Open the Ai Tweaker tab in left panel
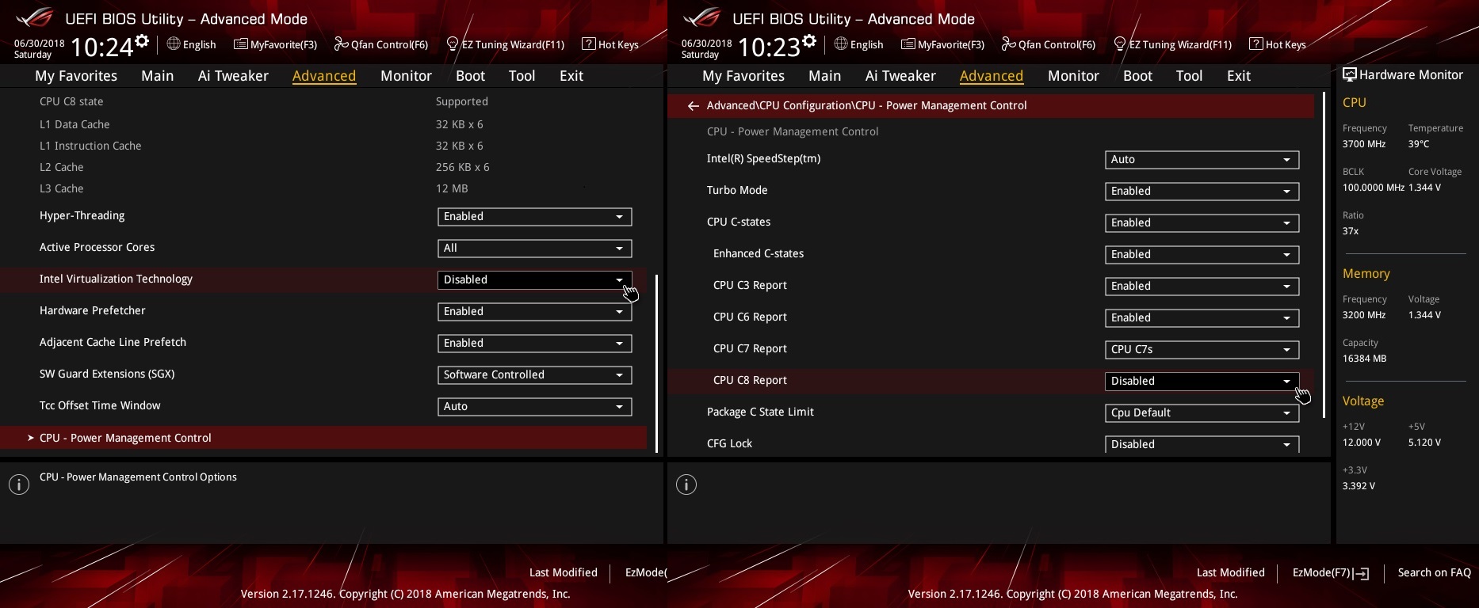 [233, 76]
